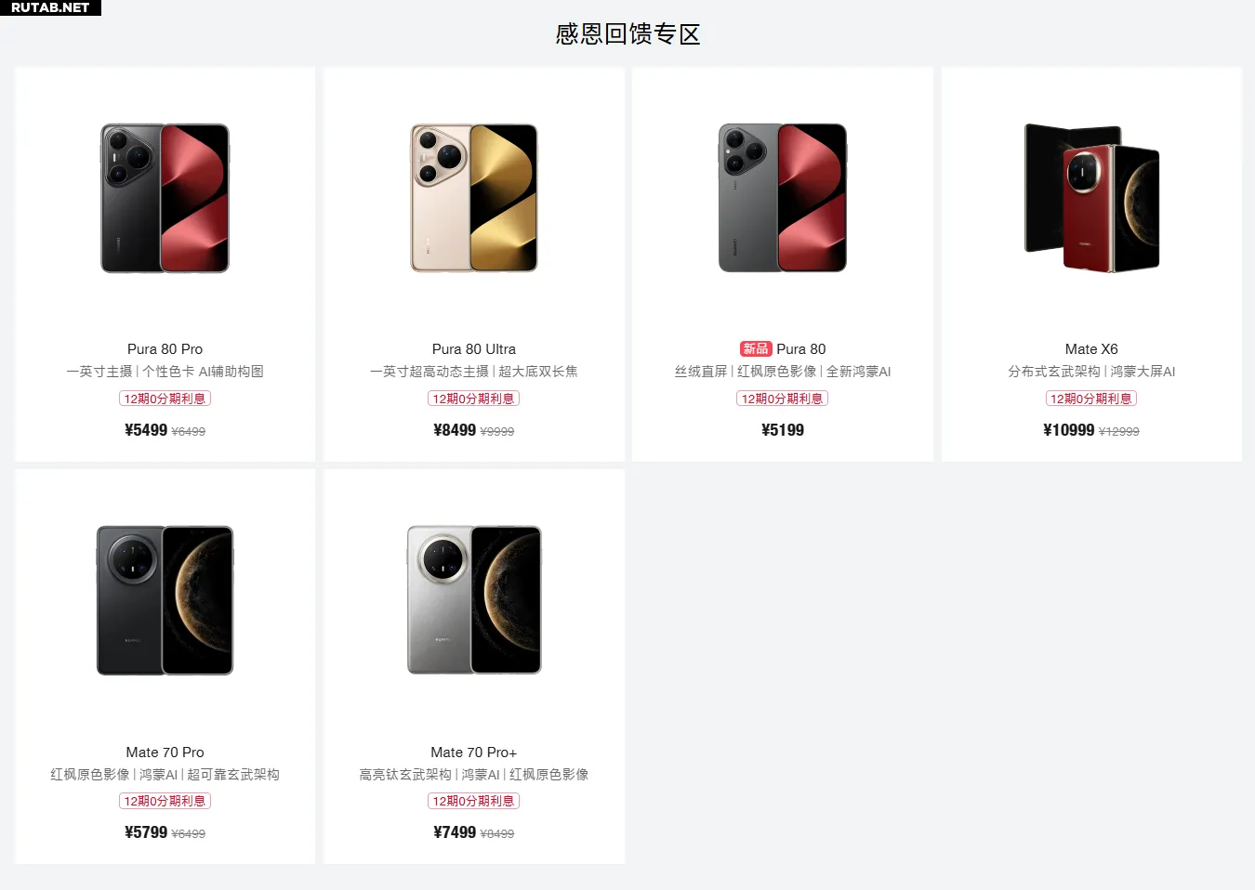
Task: Open the Mate 70 Pro black phone image
Action: point(165,600)
